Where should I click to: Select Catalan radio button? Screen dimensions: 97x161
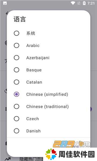tap(16, 82)
